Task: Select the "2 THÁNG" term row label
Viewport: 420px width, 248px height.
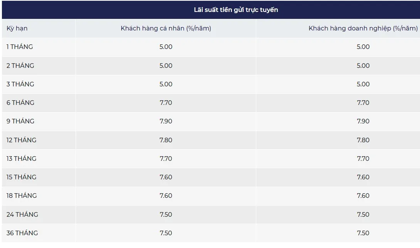Action: 20,66
